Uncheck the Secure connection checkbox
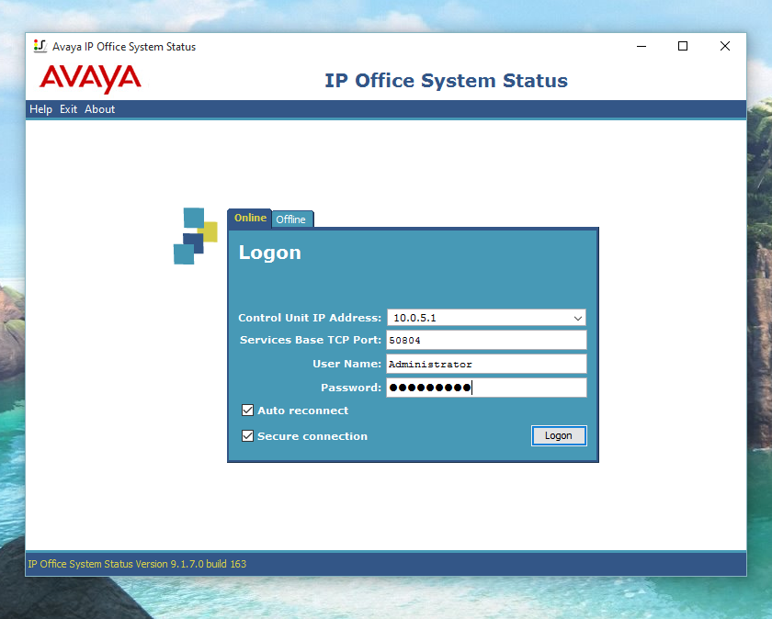772x619 pixels. click(247, 436)
